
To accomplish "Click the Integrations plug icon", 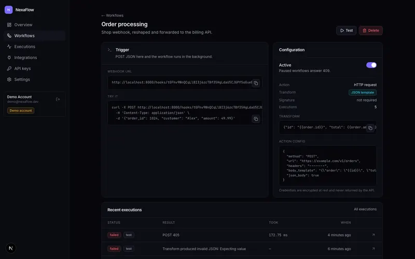I will [x=9, y=57].
